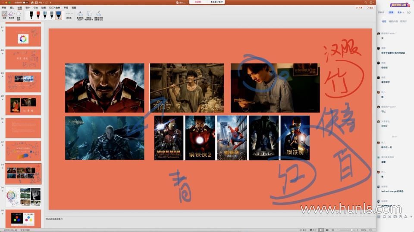The width and height of the screenshot is (414, 232).
Task: Select slide 27 thumbnail with color wheel
Action: tap(23, 36)
